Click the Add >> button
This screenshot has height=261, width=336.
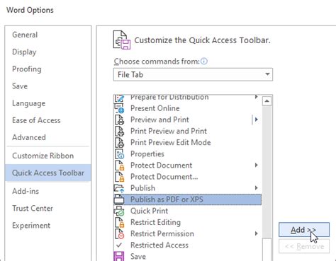pyautogui.click(x=304, y=230)
